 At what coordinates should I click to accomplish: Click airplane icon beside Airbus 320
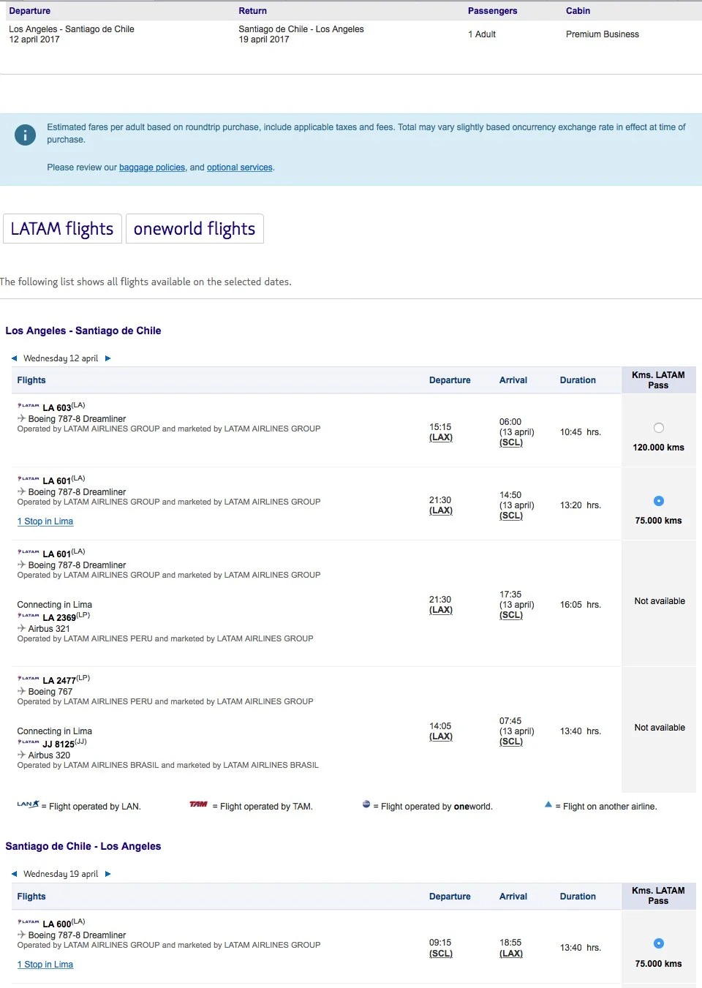pyautogui.click(x=21, y=755)
